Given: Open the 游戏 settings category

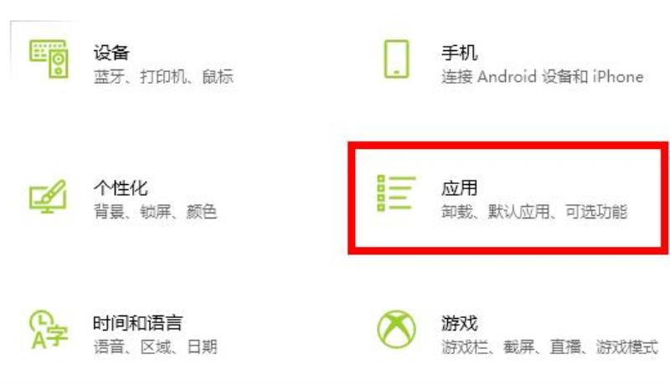Looking at the screenshot, I should [459, 323].
